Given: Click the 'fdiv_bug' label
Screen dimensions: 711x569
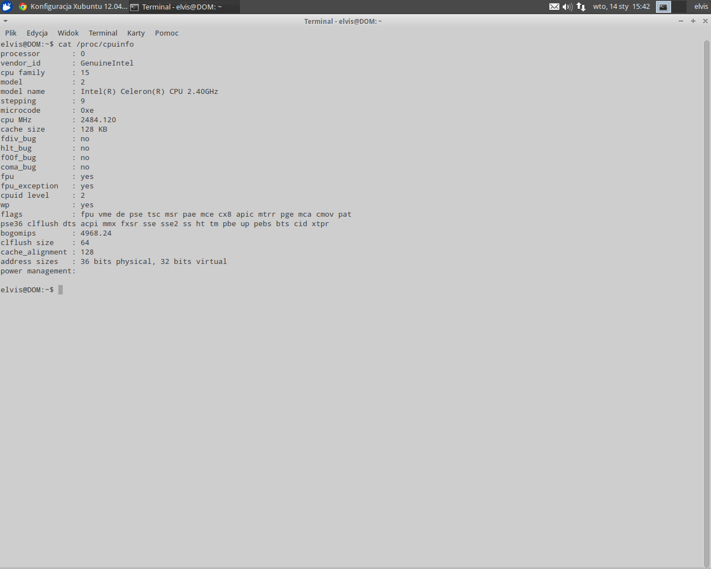Looking at the screenshot, I should (18, 139).
